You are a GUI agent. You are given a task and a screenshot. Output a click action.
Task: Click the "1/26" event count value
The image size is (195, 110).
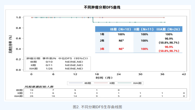[49, 69]
